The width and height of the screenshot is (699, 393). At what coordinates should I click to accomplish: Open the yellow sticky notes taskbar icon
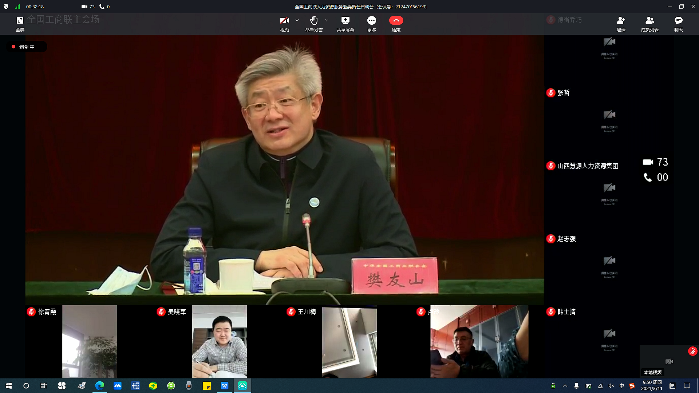click(207, 386)
